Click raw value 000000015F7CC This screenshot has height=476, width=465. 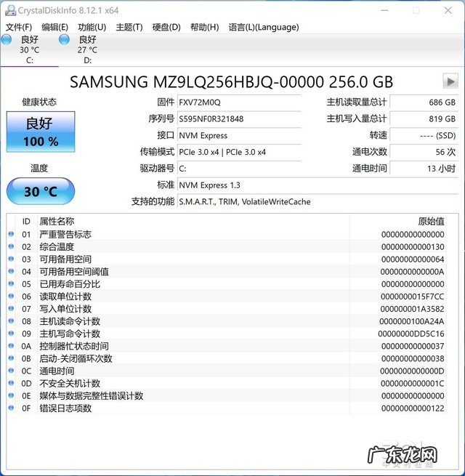click(x=413, y=297)
